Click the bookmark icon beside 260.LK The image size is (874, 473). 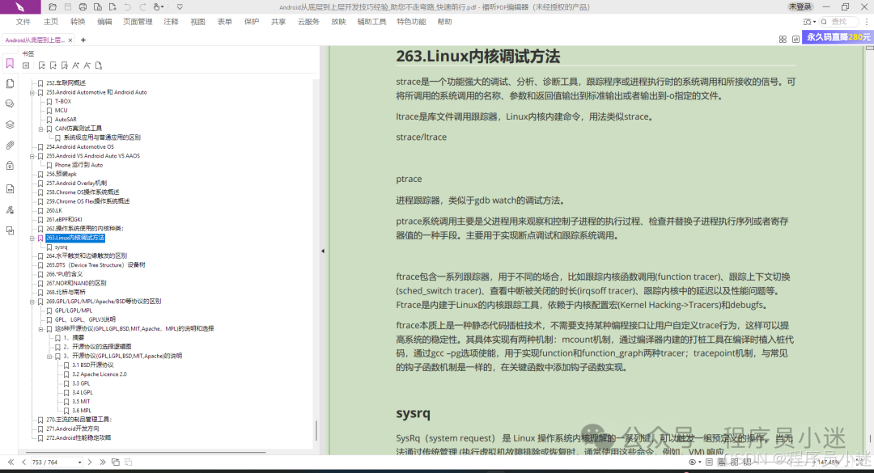[40, 210]
